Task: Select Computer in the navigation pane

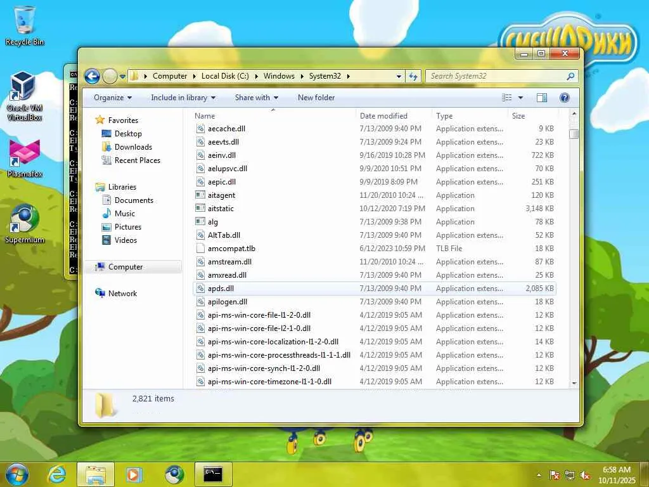Action: pos(125,267)
